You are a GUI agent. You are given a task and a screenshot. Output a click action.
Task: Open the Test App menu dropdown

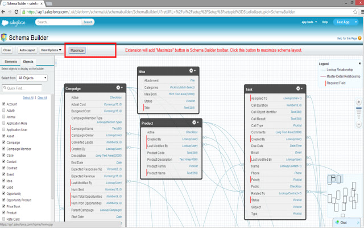pos(345,22)
